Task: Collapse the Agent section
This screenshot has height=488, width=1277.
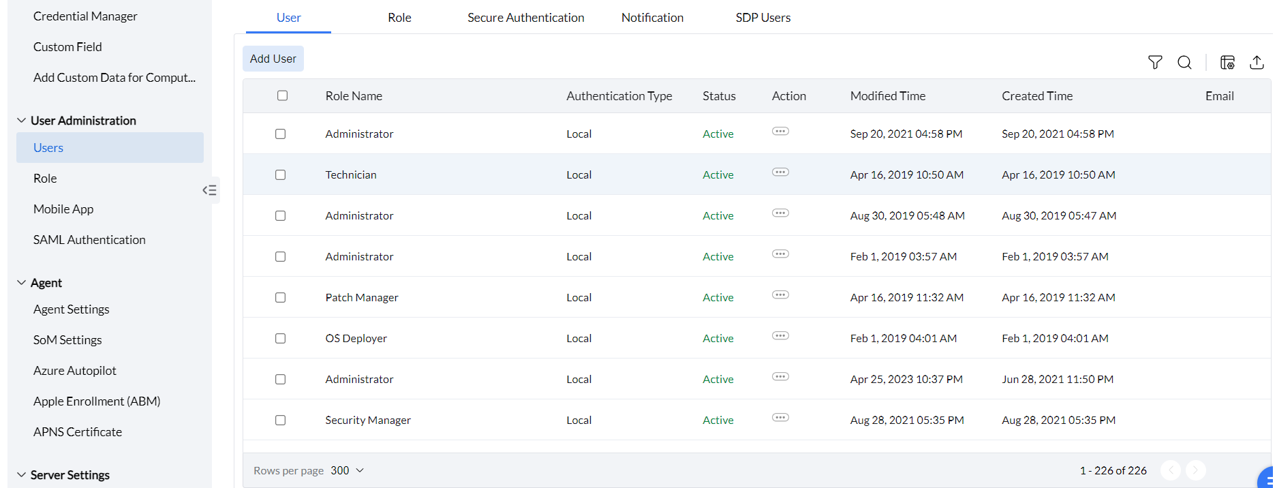Action: tap(22, 283)
